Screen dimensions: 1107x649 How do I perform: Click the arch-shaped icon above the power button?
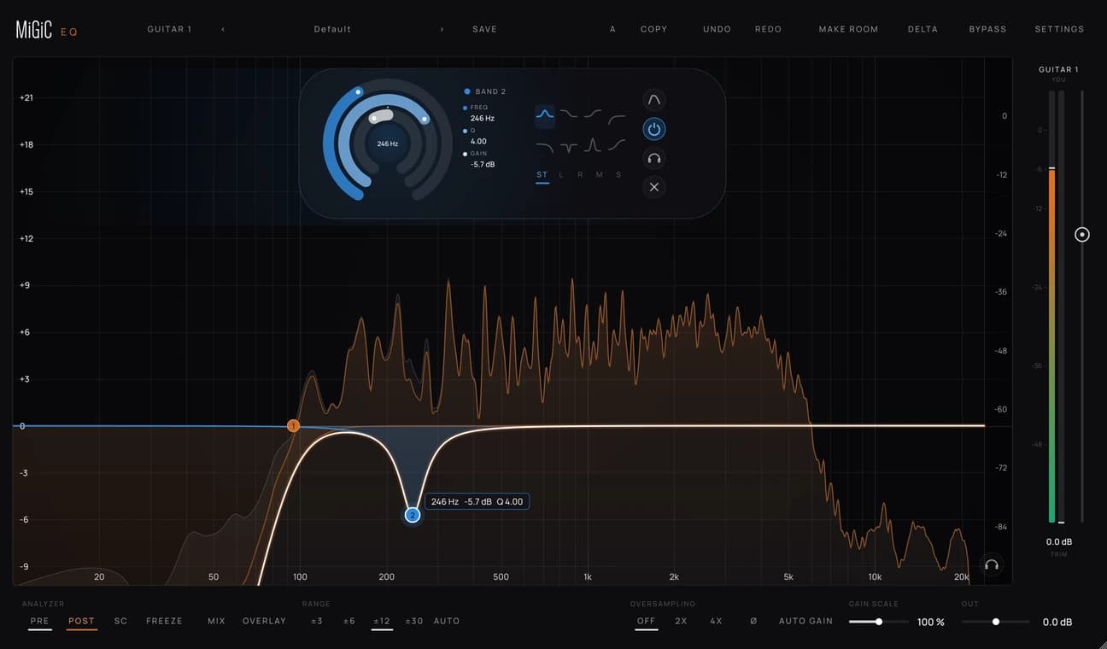(x=654, y=100)
